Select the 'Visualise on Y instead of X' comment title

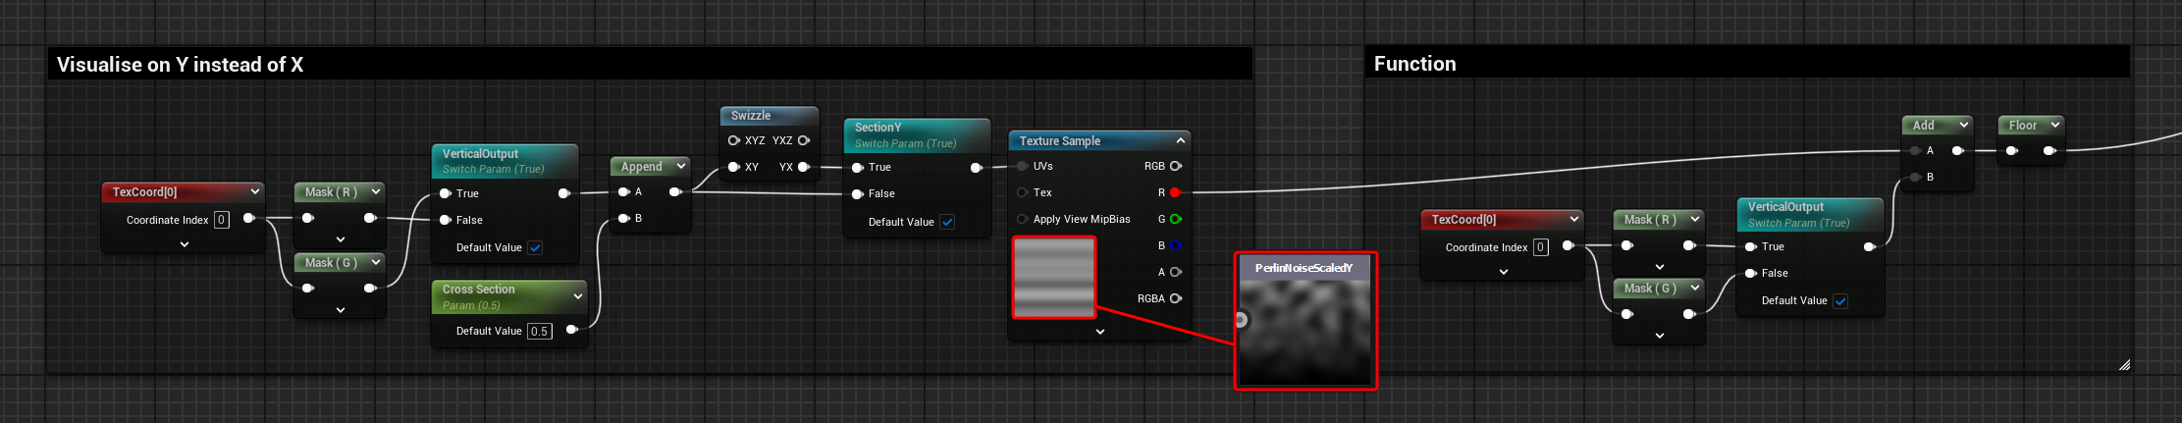(180, 65)
